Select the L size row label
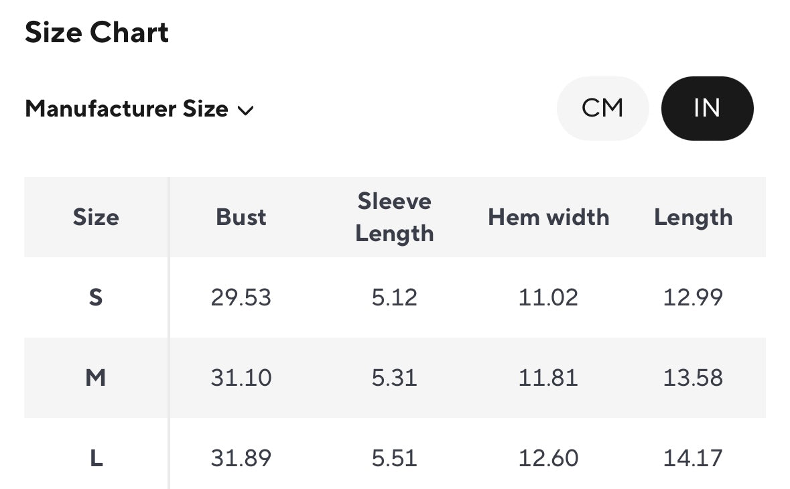This screenshot has height=489, width=790. (x=96, y=458)
